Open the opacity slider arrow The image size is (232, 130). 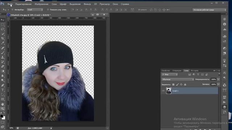pyautogui.click(x=218, y=79)
